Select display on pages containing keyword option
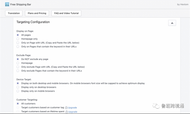 (18, 47)
